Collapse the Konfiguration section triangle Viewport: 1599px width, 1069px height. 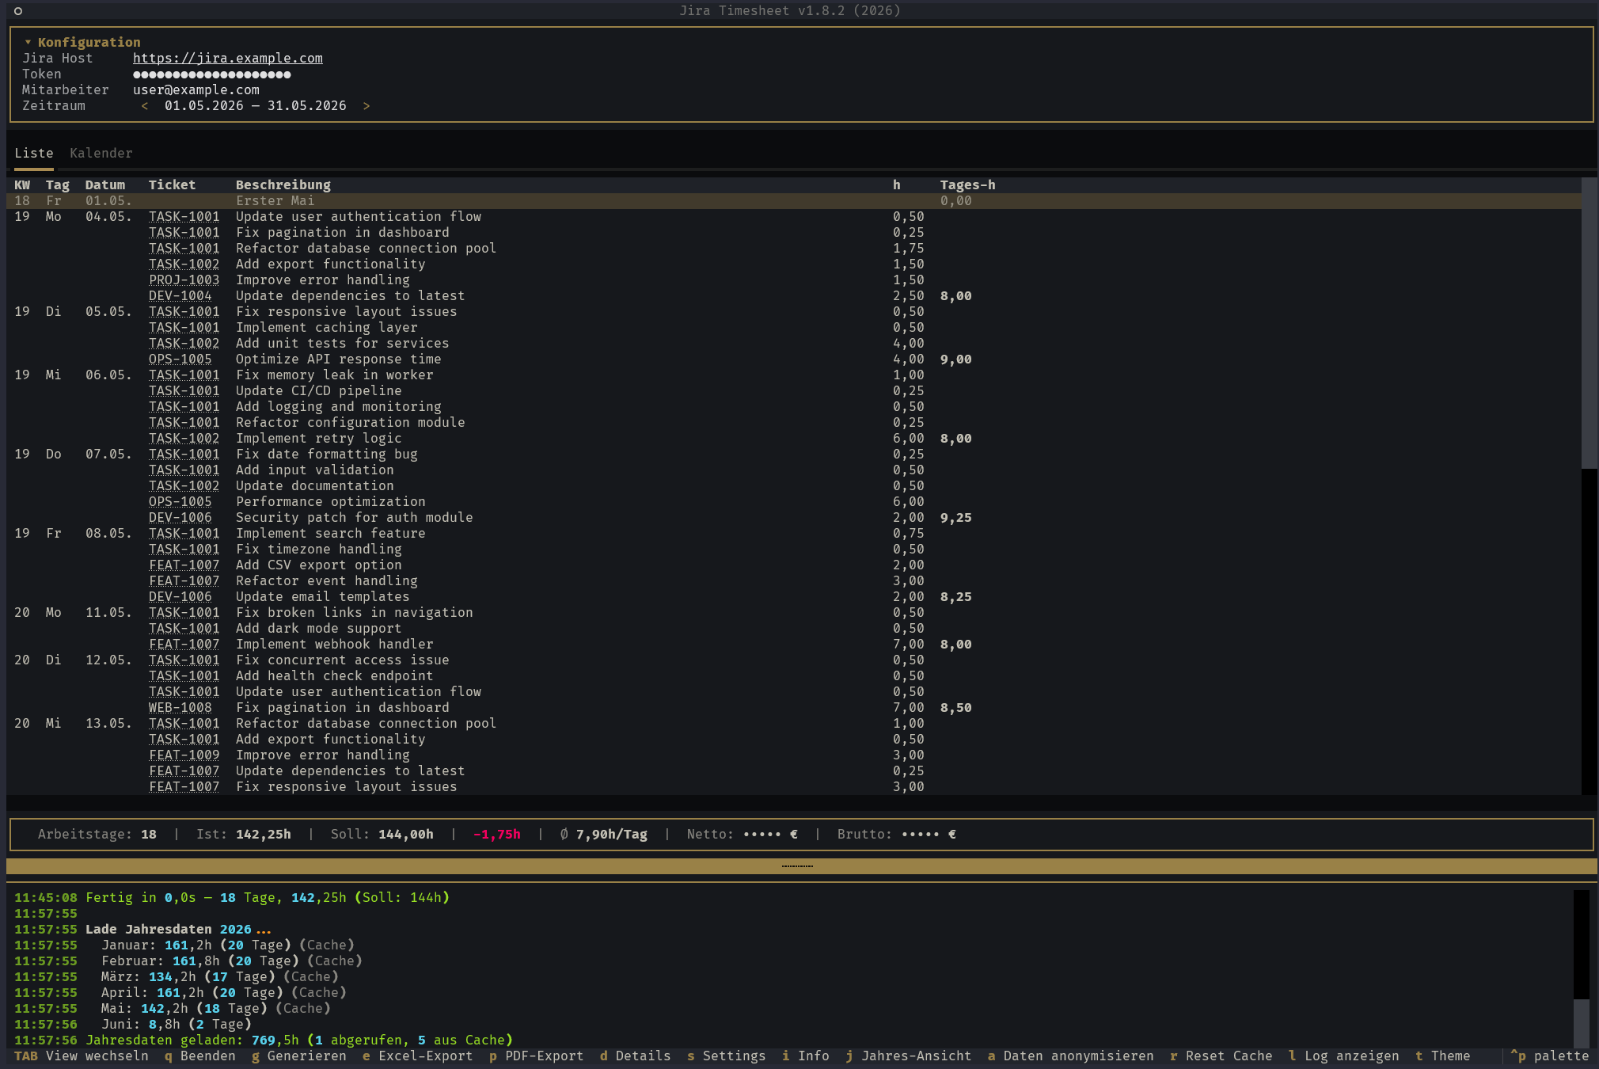(x=28, y=42)
